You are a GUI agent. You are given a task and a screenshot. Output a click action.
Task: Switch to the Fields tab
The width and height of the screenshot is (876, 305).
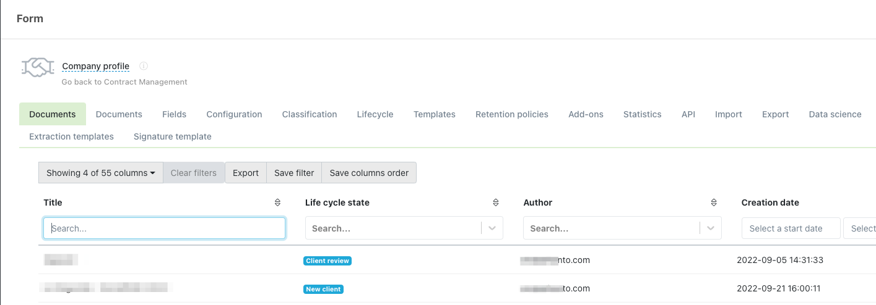click(x=174, y=114)
